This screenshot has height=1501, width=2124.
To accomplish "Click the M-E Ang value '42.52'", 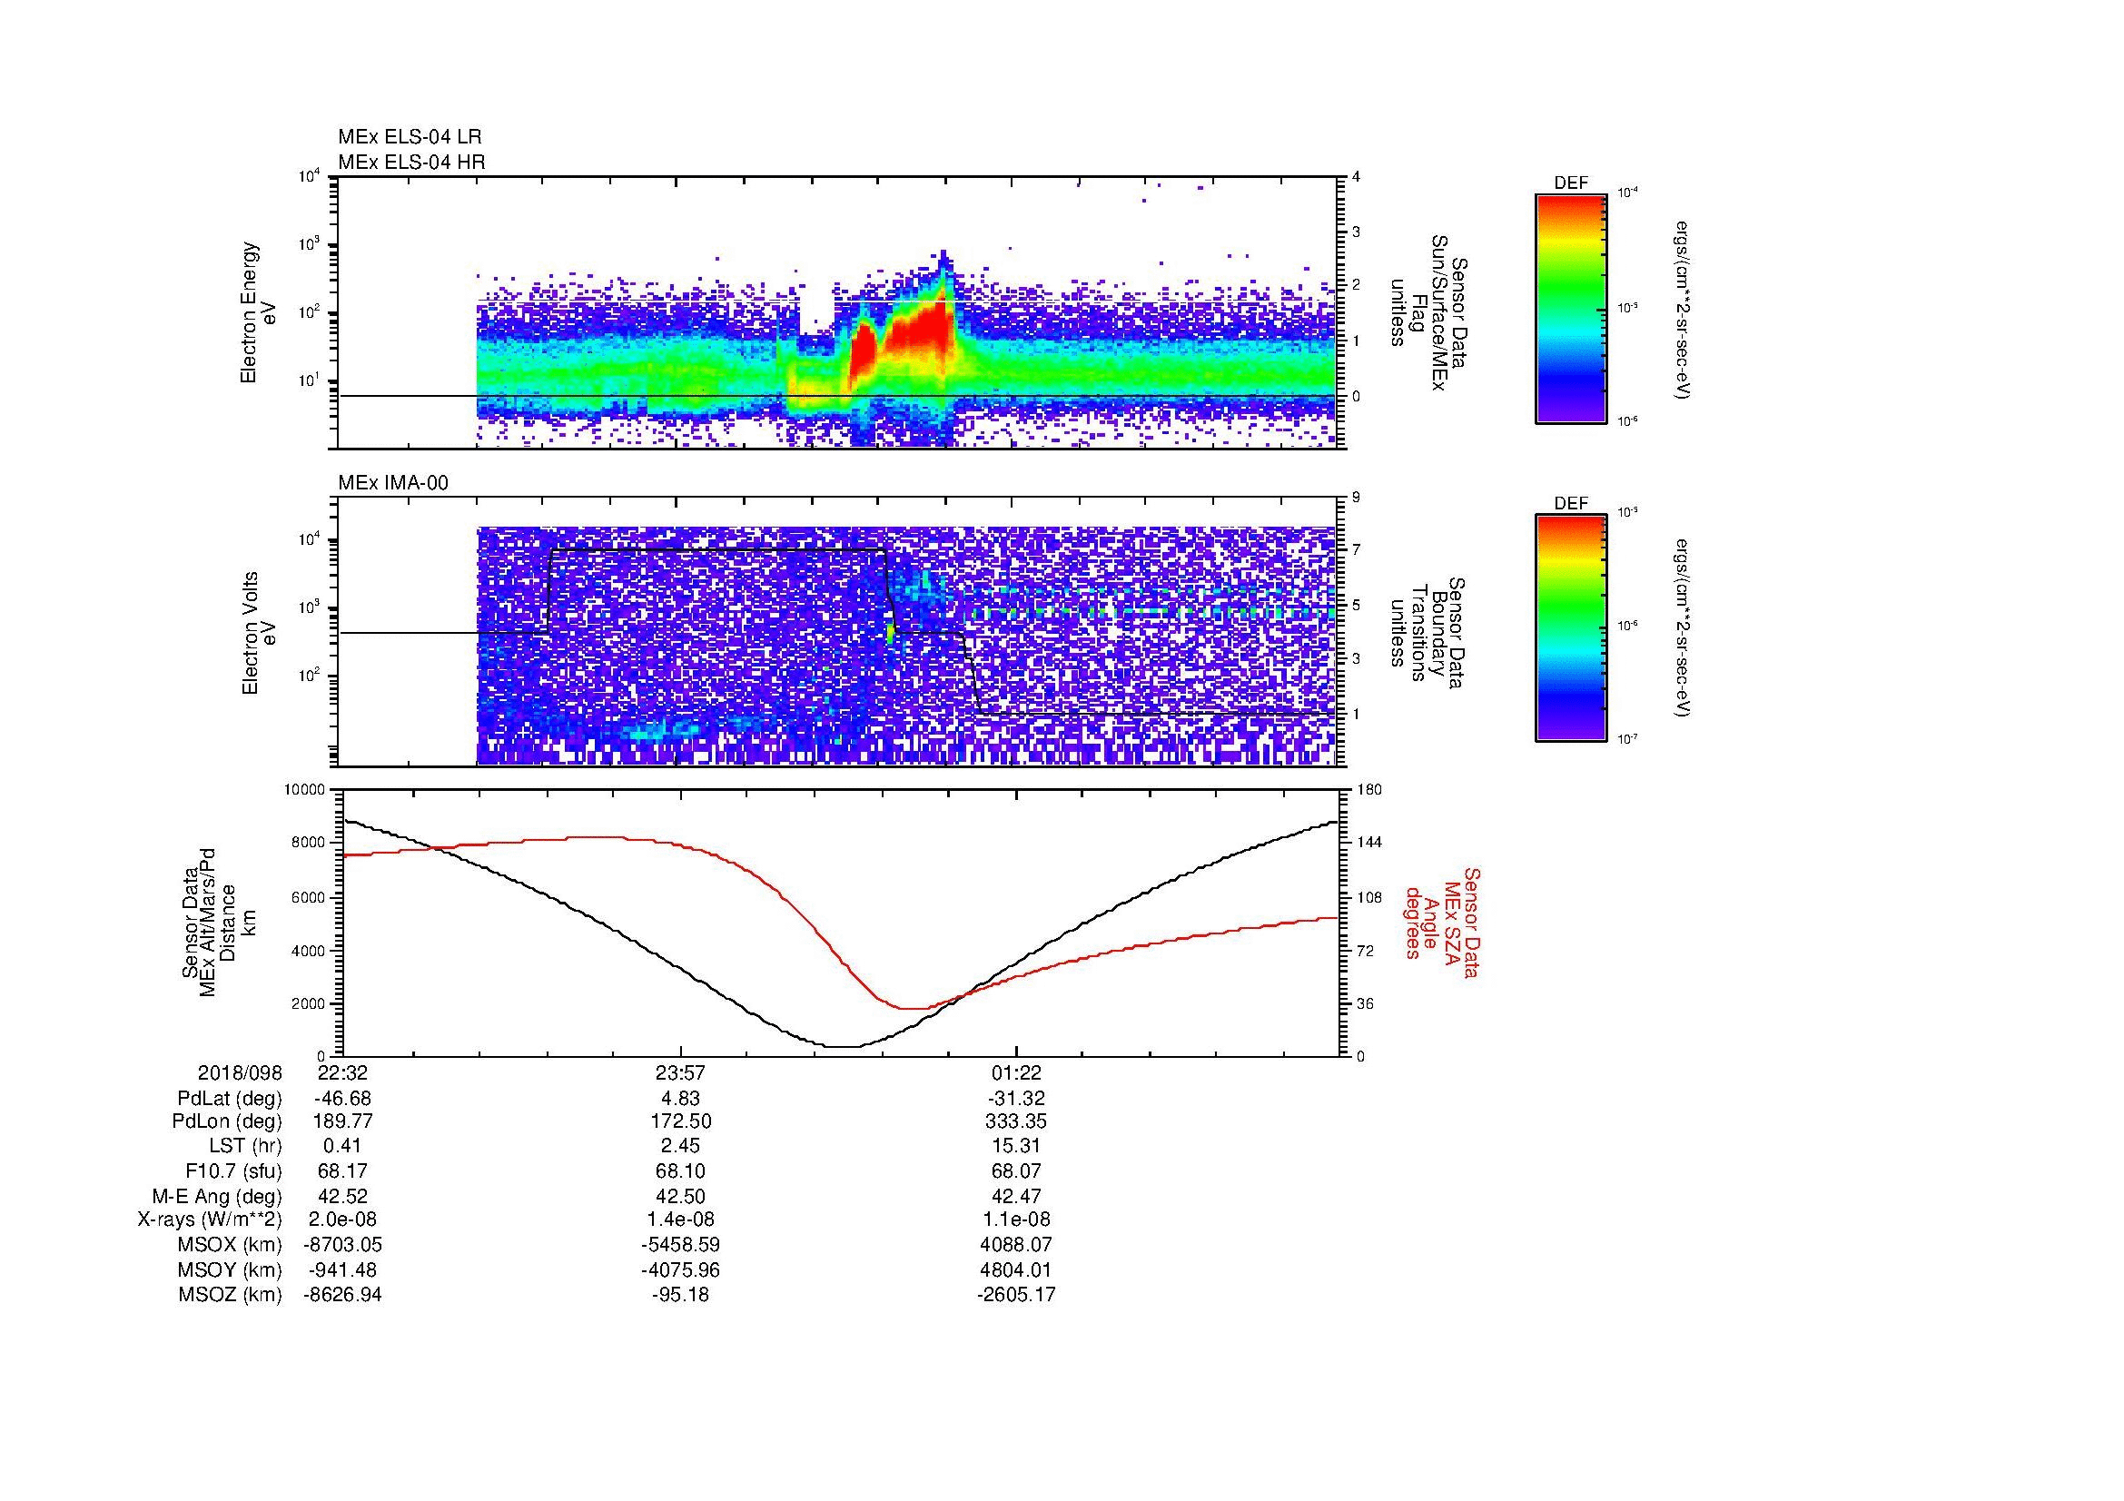I will (x=343, y=1196).
